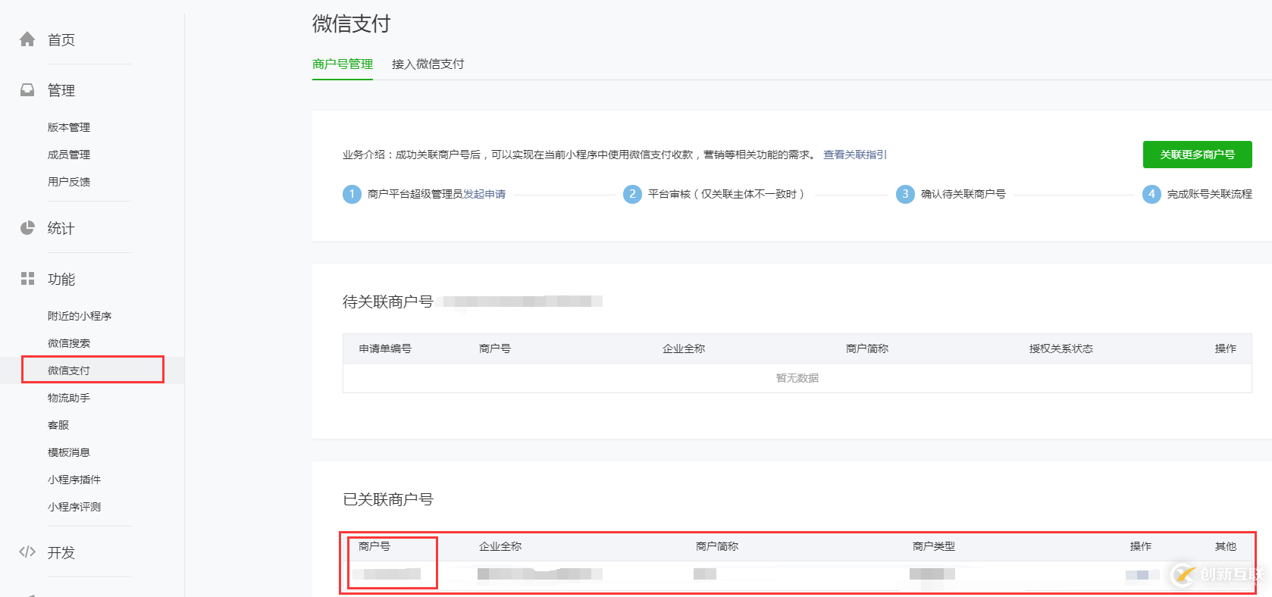Image resolution: width=1272 pixels, height=597 pixels.
Task: Click the pie chart icon beside 统计
Action: pos(27,228)
